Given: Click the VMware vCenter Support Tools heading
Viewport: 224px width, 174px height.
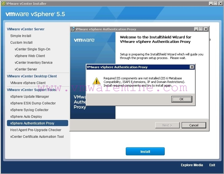Looking at the screenshot, I should [31, 90].
